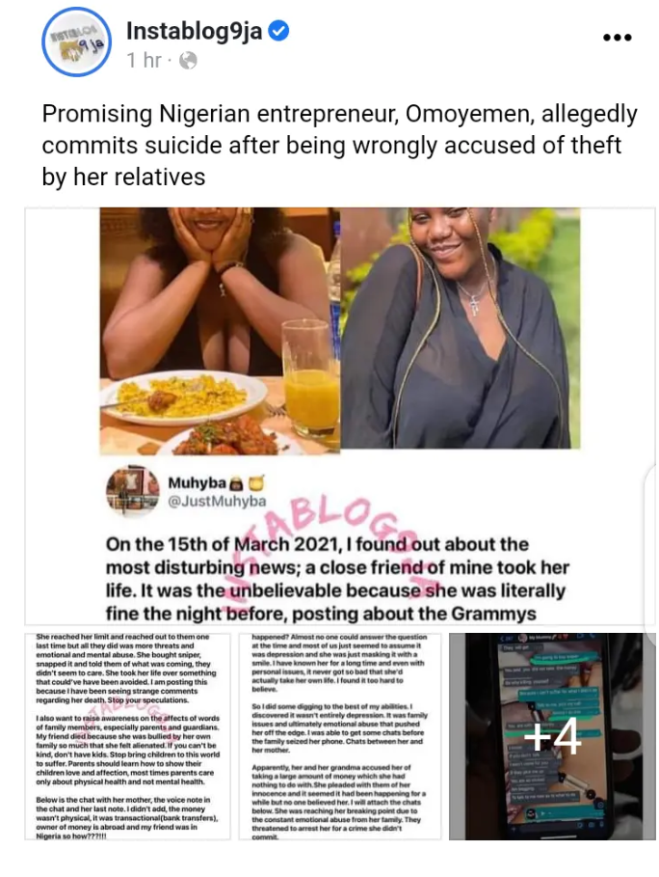Viewport: 659px width, 877px height.
Task: Open the three-dot post options menu
Action: tap(618, 38)
